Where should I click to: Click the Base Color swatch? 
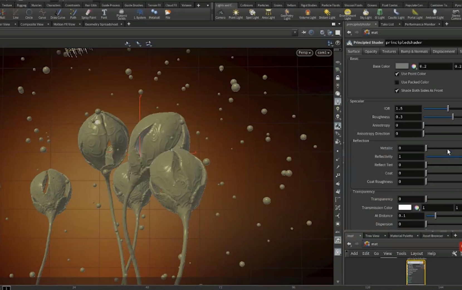click(402, 66)
